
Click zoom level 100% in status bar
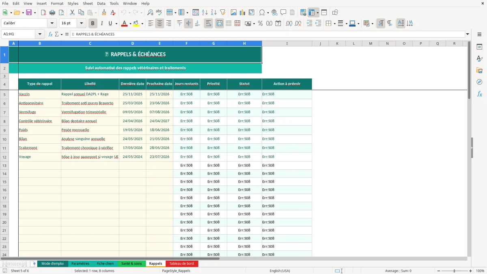pyautogui.click(x=480, y=271)
